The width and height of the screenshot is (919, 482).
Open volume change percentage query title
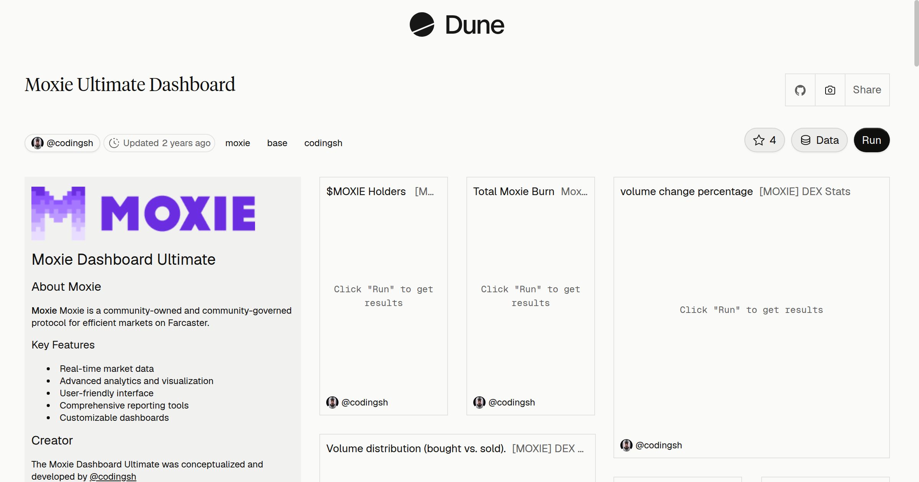687,191
